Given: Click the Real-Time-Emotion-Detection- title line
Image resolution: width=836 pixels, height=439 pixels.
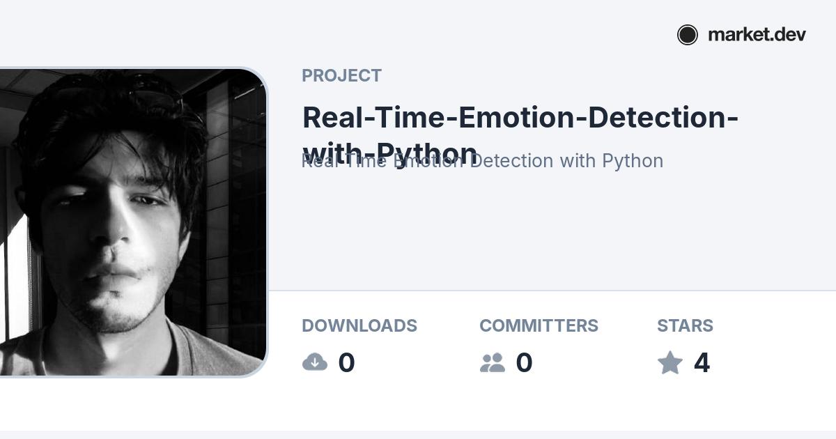Looking at the screenshot, I should click(x=520, y=117).
